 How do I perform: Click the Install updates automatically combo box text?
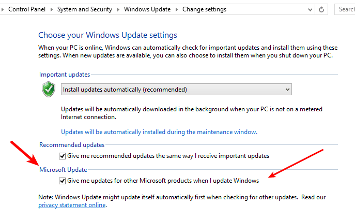pos(125,90)
